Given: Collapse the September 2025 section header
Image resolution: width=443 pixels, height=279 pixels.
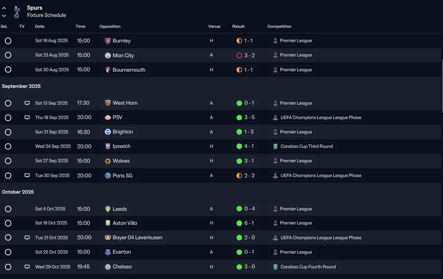Looking at the screenshot, I should [x=21, y=86].
